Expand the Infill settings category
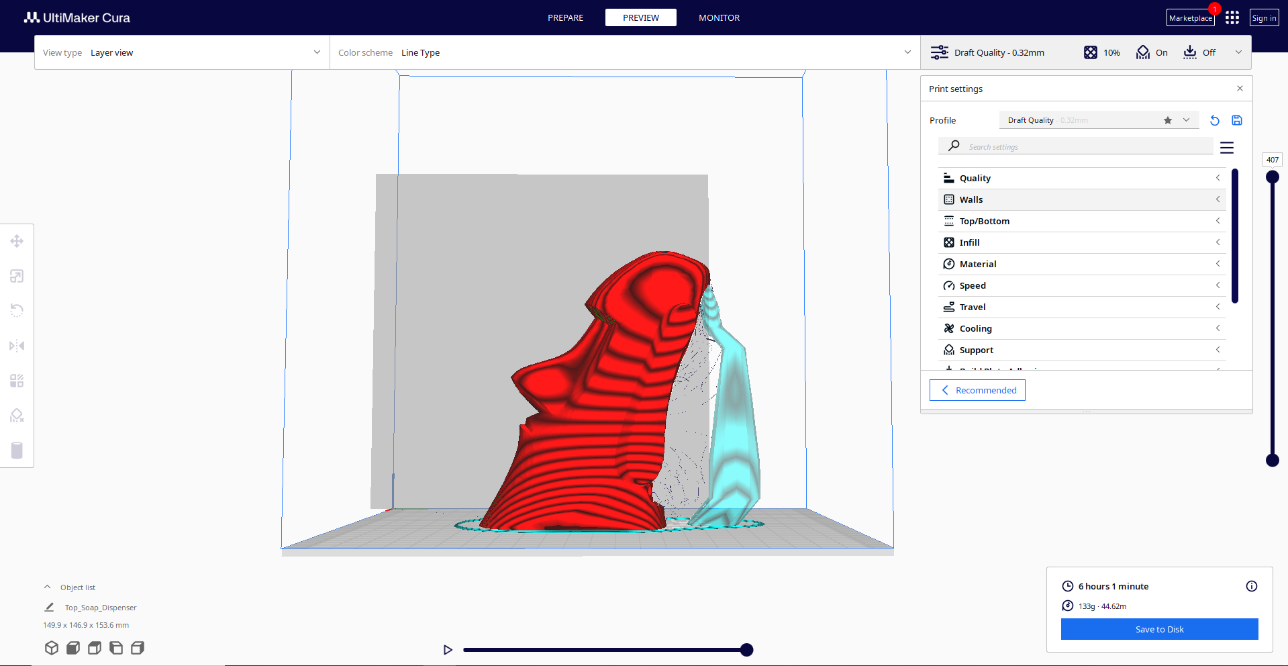Image resolution: width=1288 pixels, height=666 pixels. point(1082,242)
